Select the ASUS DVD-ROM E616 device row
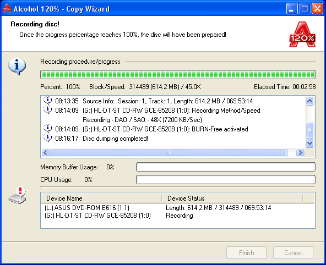The width and height of the screenshot is (326, 265). pos(178,208)
